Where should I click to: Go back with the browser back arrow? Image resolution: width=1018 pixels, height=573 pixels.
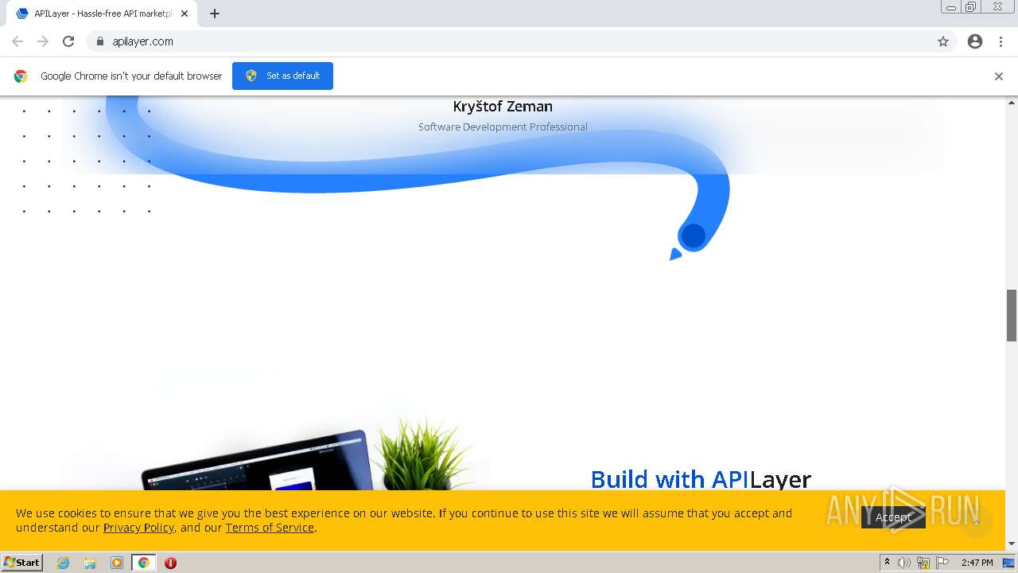point(17,41)
